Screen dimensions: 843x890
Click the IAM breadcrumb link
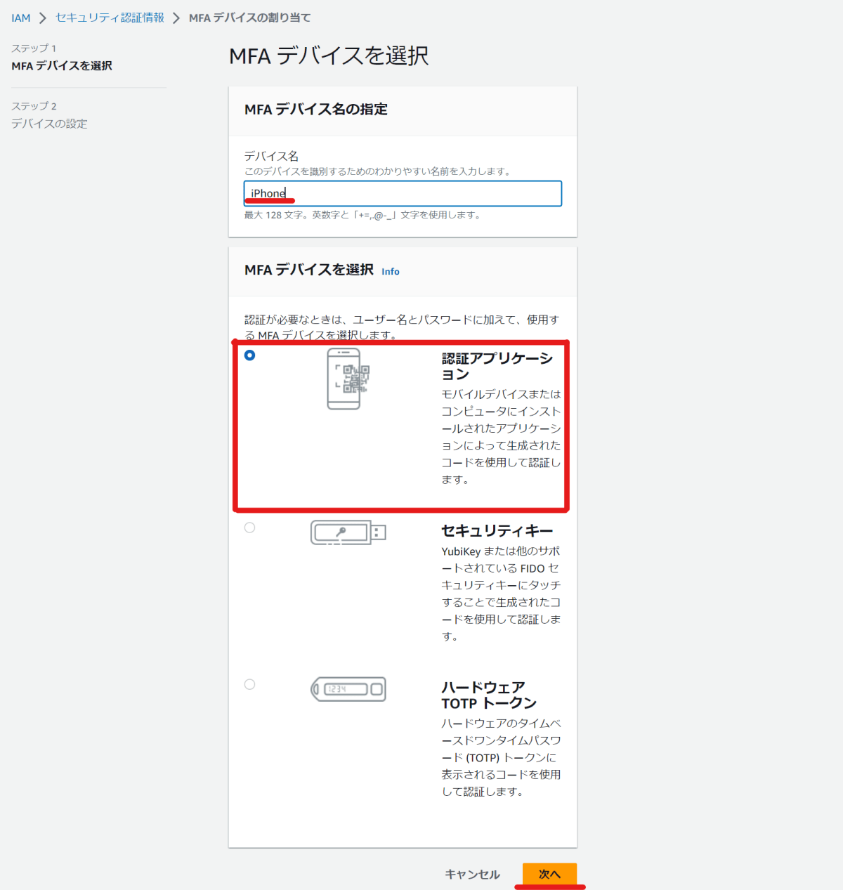tap(21, 18)
